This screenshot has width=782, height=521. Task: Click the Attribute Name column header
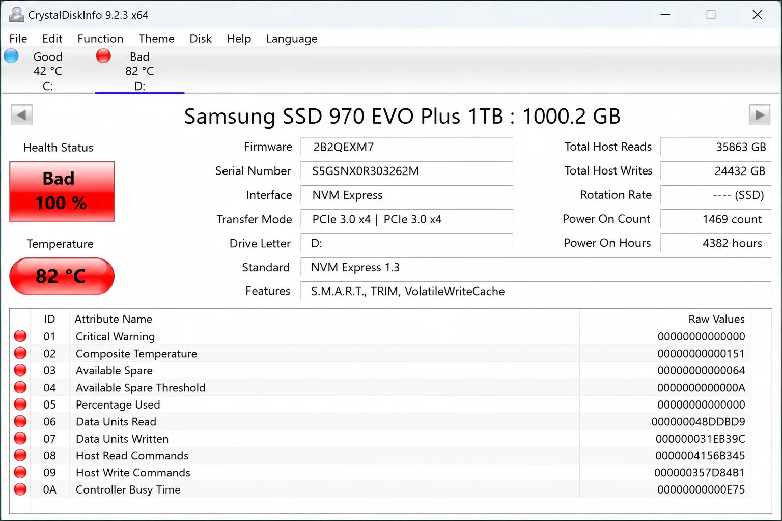(114, 319)
